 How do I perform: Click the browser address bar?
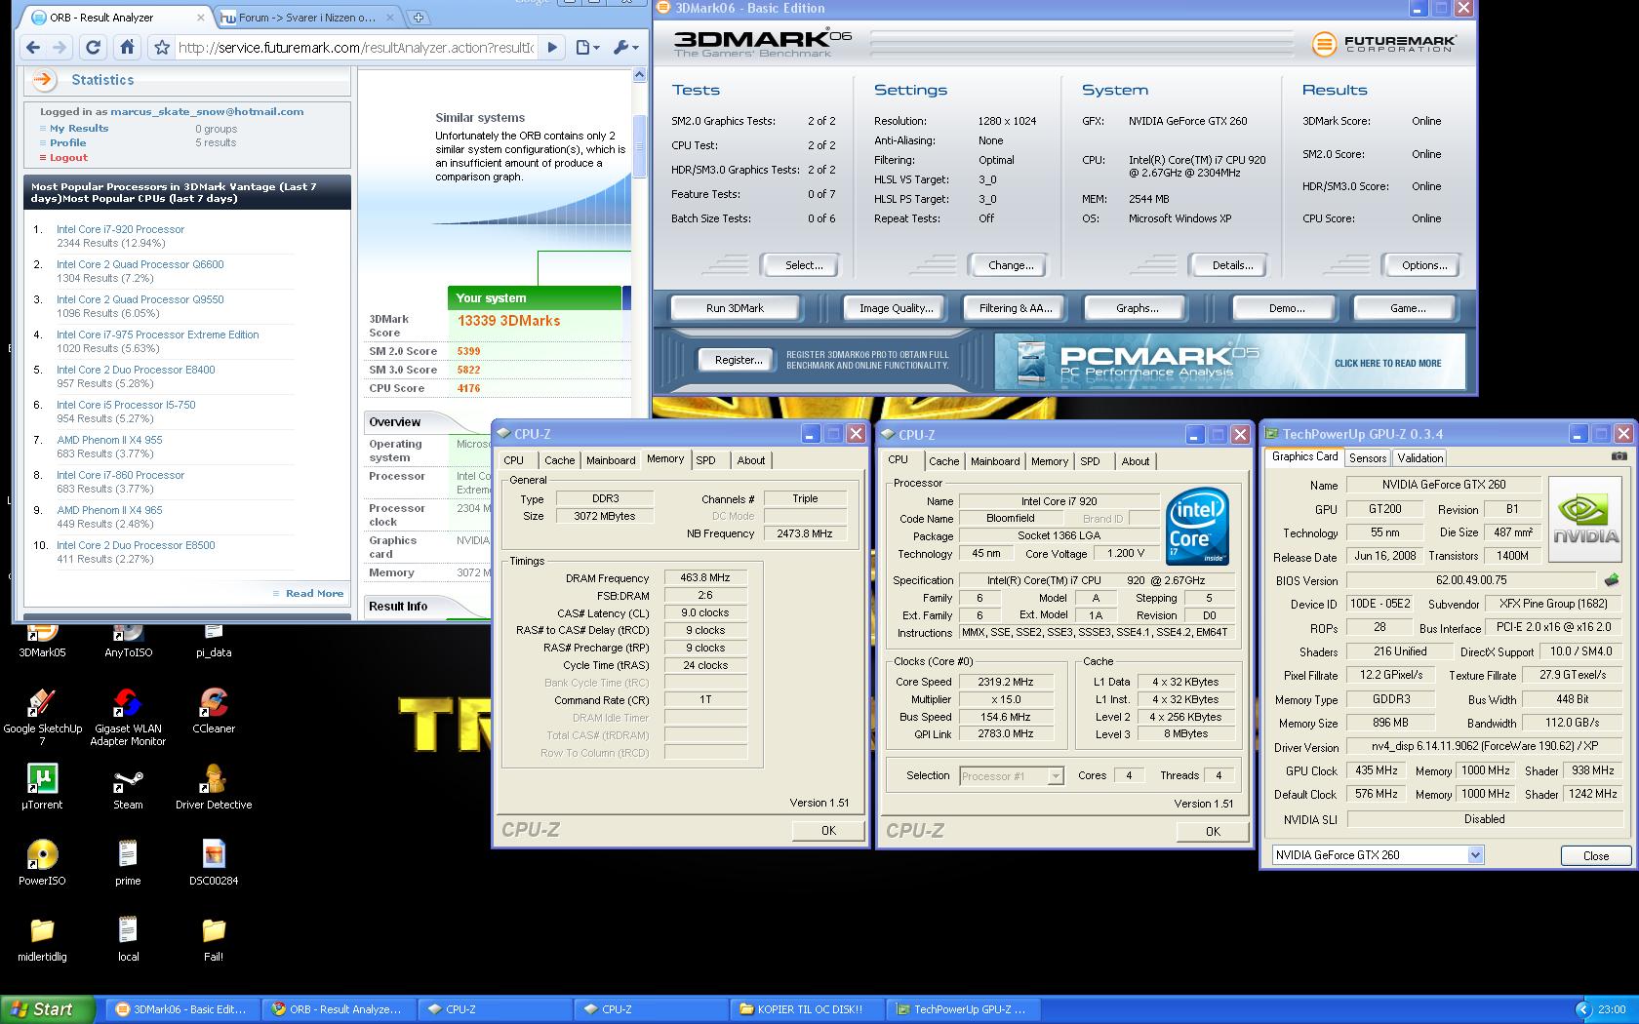point(357,47)
